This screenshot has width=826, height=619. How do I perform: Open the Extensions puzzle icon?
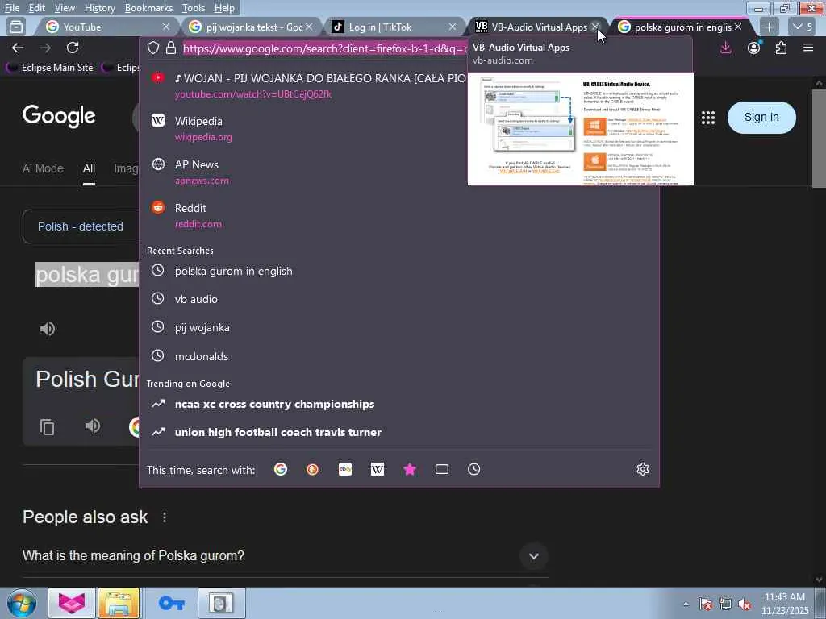tap(781, 48)
